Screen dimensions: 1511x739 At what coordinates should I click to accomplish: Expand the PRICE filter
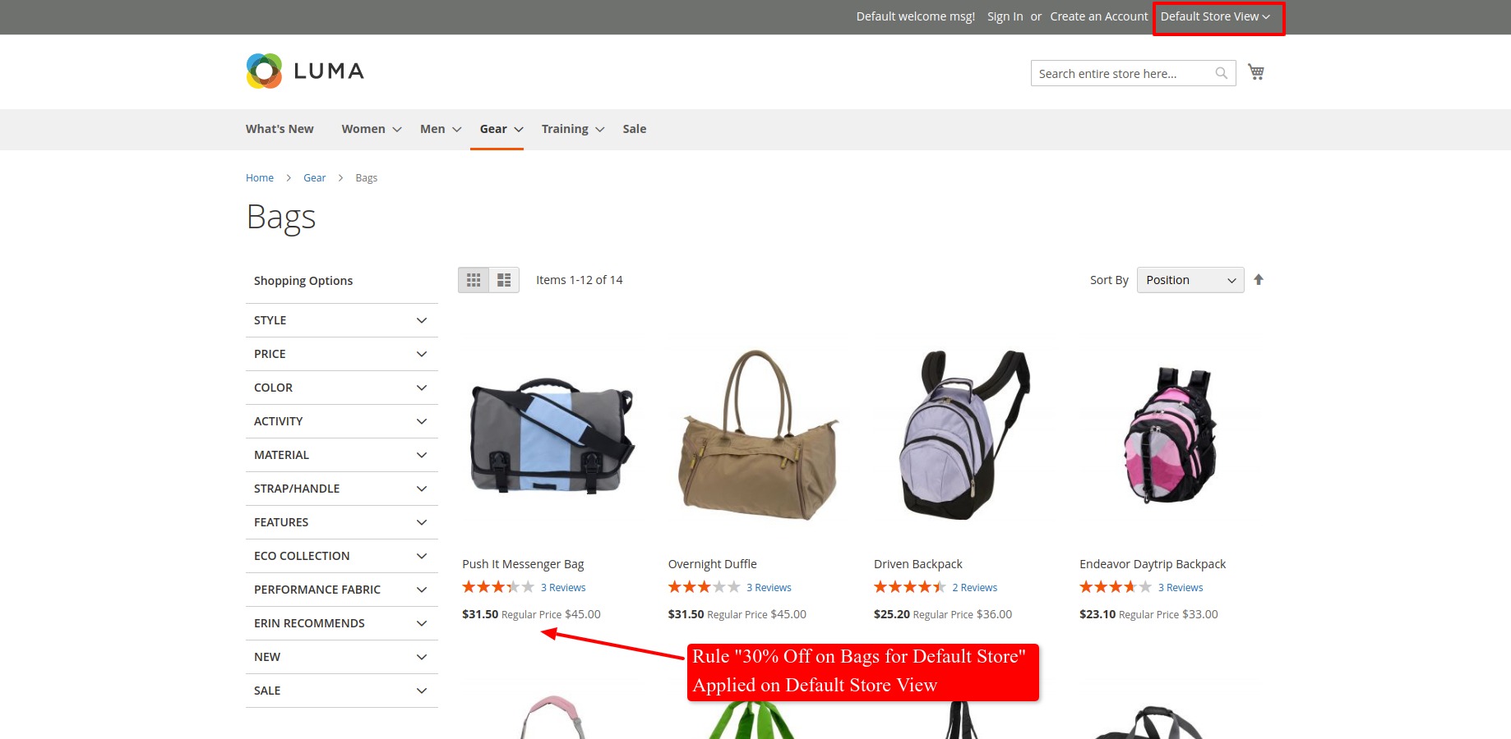342,354
